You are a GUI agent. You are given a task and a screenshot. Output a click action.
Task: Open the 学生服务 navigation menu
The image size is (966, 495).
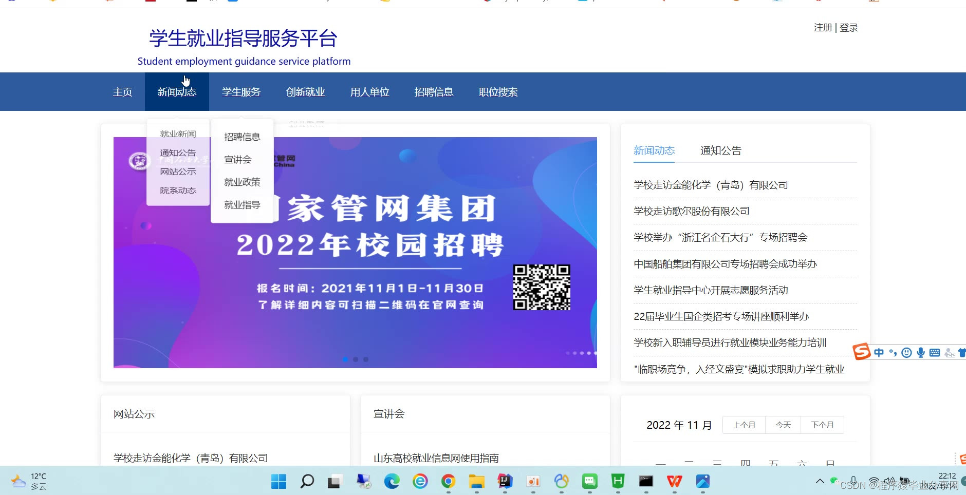pyautogui.click(x=241, y=92)
